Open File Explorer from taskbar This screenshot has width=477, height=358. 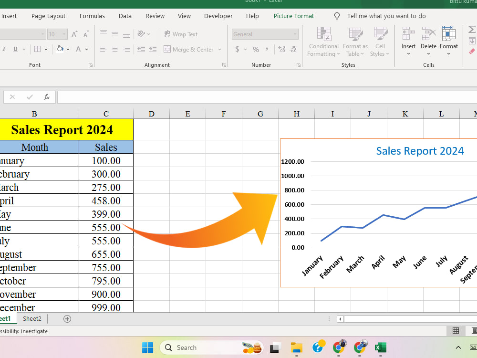(x=296, y=347)
